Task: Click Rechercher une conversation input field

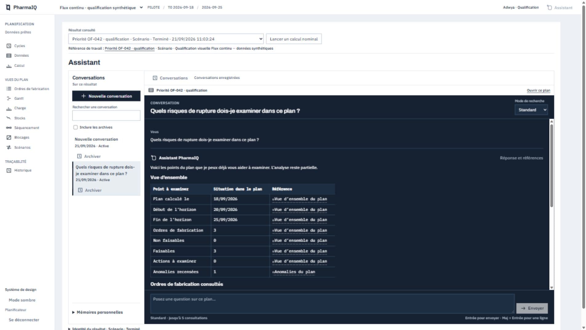Action: [106, 115]
